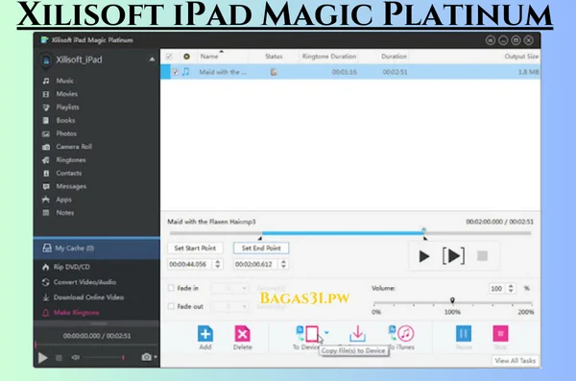The width and height of the screenshot is (576, 381).
Task: Enable the Fade in checkbox
Action: coord(171,288)
